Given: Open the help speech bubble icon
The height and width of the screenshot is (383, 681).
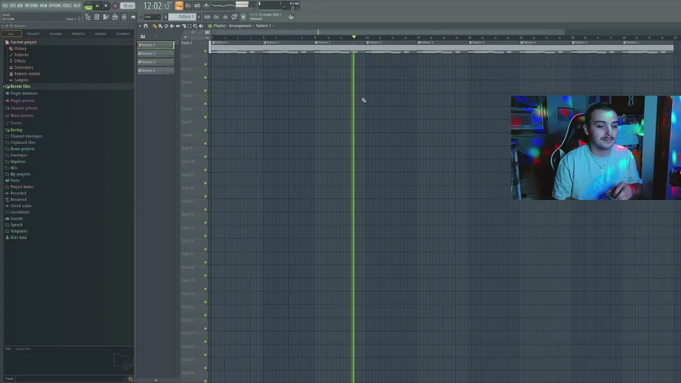Looking at the screenshot, I should [234, 17].
